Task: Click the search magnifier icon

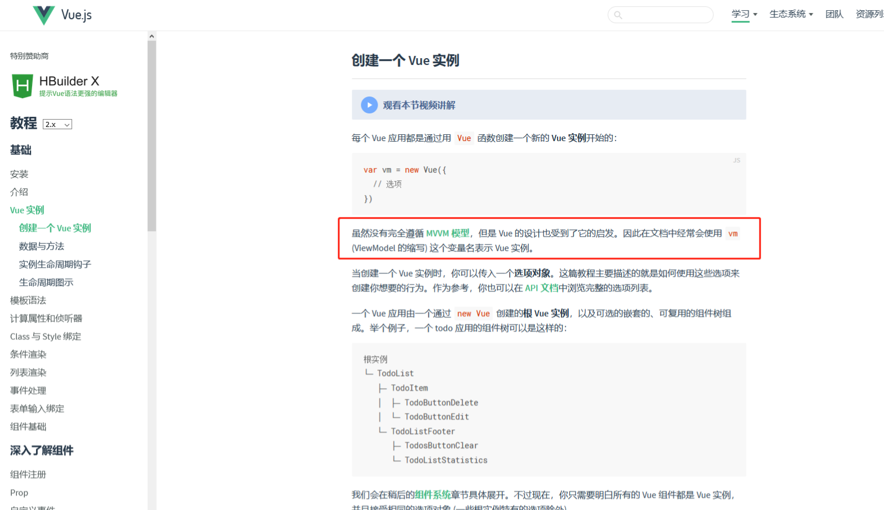Action: tap(618, 15)
